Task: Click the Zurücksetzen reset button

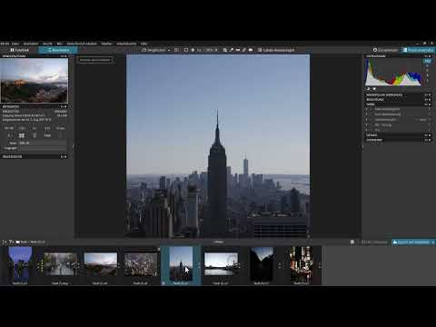Action: pyautogui.click(x=385, y=50)
